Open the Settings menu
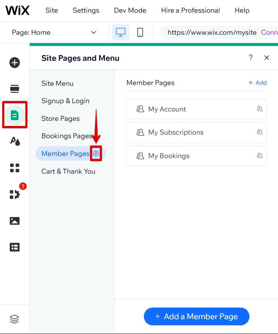Image resolution: width=278 pixels, height=334 pixels. point(86,10)
